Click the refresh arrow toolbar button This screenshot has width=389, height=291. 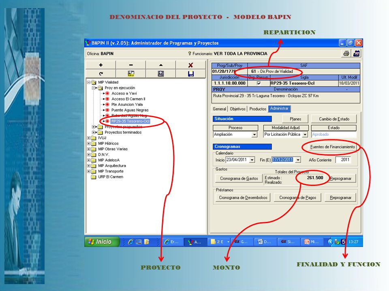pos(101,74)
